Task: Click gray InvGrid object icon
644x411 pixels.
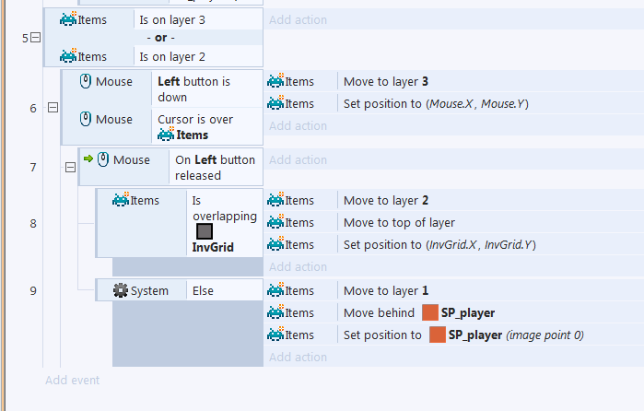Action: tap(205, 231)
